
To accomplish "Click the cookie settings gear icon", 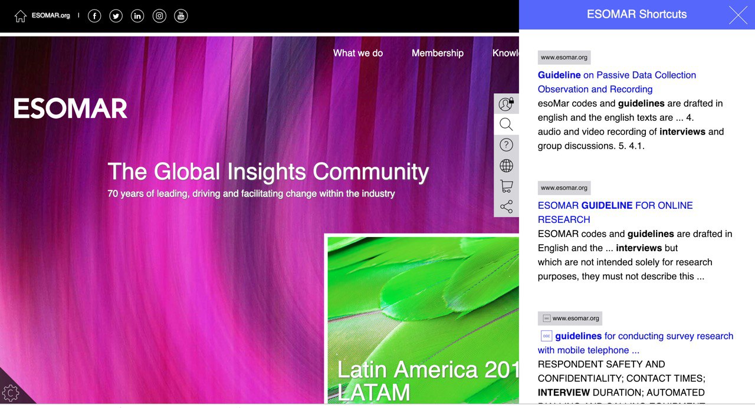I will click(x=11, y=393).
